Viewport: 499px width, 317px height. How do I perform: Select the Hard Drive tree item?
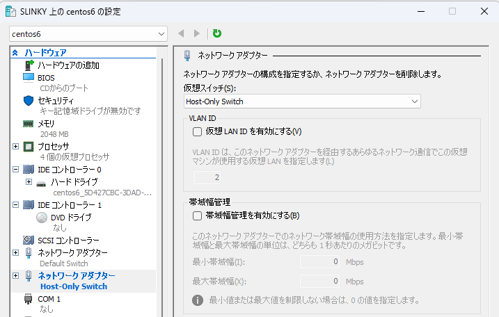click(x=74, y=182)
